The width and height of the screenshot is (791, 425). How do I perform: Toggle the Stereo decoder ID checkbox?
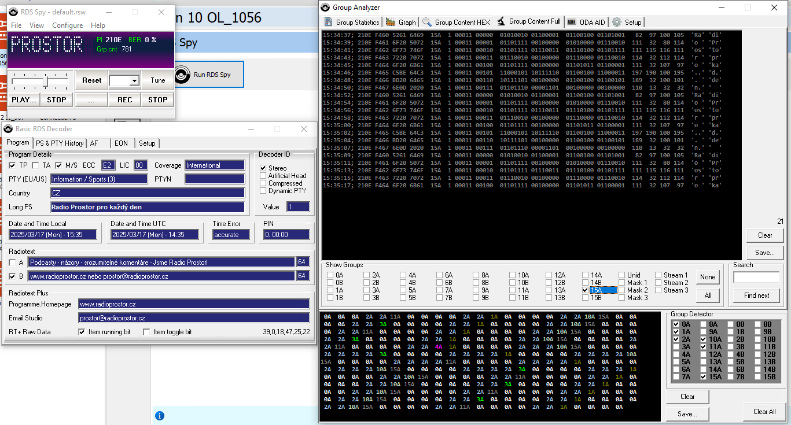[x=264, y=168]
